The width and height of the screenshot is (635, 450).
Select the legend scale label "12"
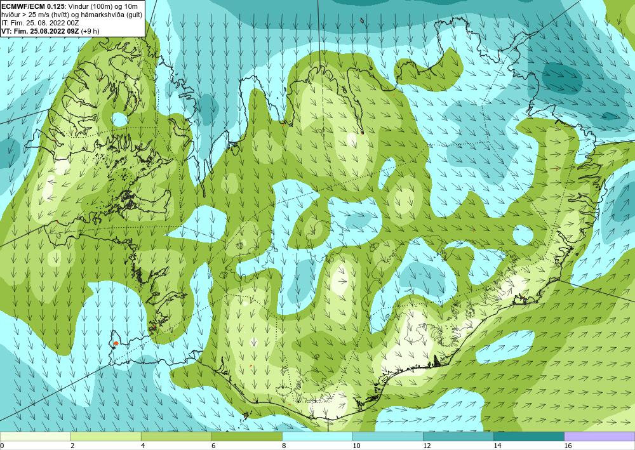pyautogui.click(x=426, y=446)
